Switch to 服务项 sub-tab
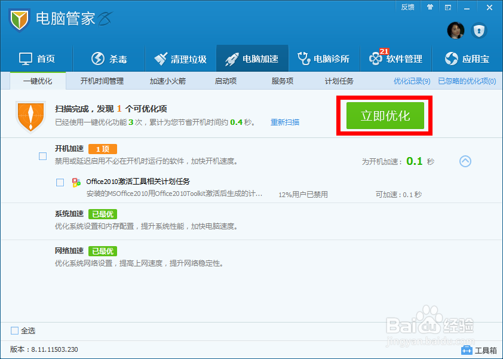 pos(283,81)
